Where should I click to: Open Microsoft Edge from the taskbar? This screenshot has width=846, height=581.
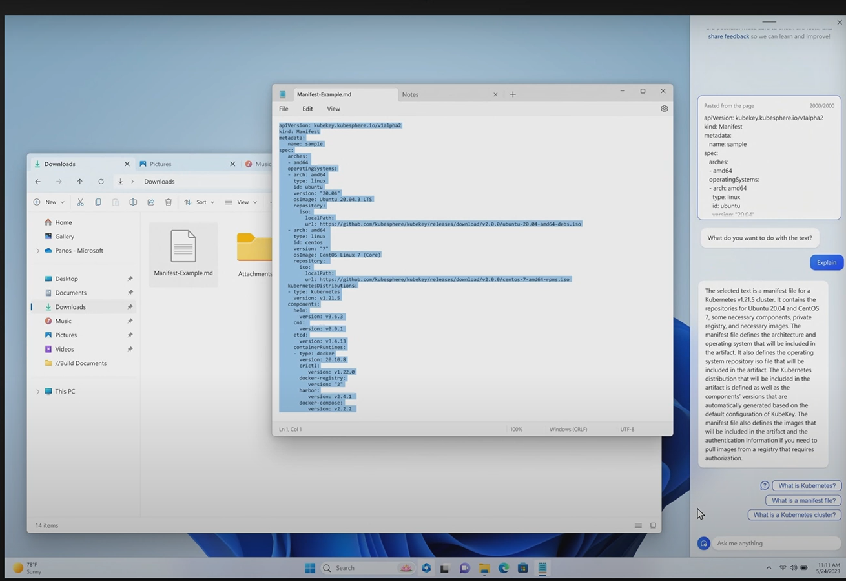504,568
